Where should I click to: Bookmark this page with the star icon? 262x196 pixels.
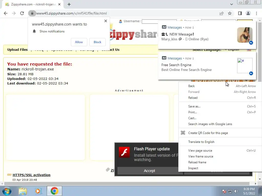[x=230, y=13]
